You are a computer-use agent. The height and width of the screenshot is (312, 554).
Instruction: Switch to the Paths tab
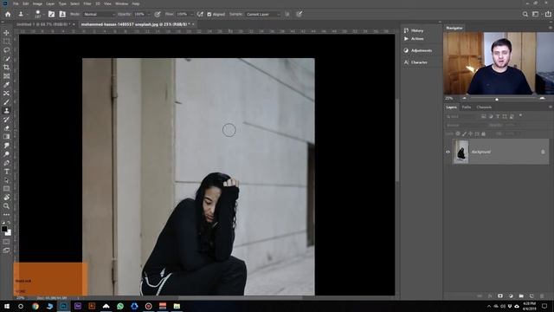point(467,107)
